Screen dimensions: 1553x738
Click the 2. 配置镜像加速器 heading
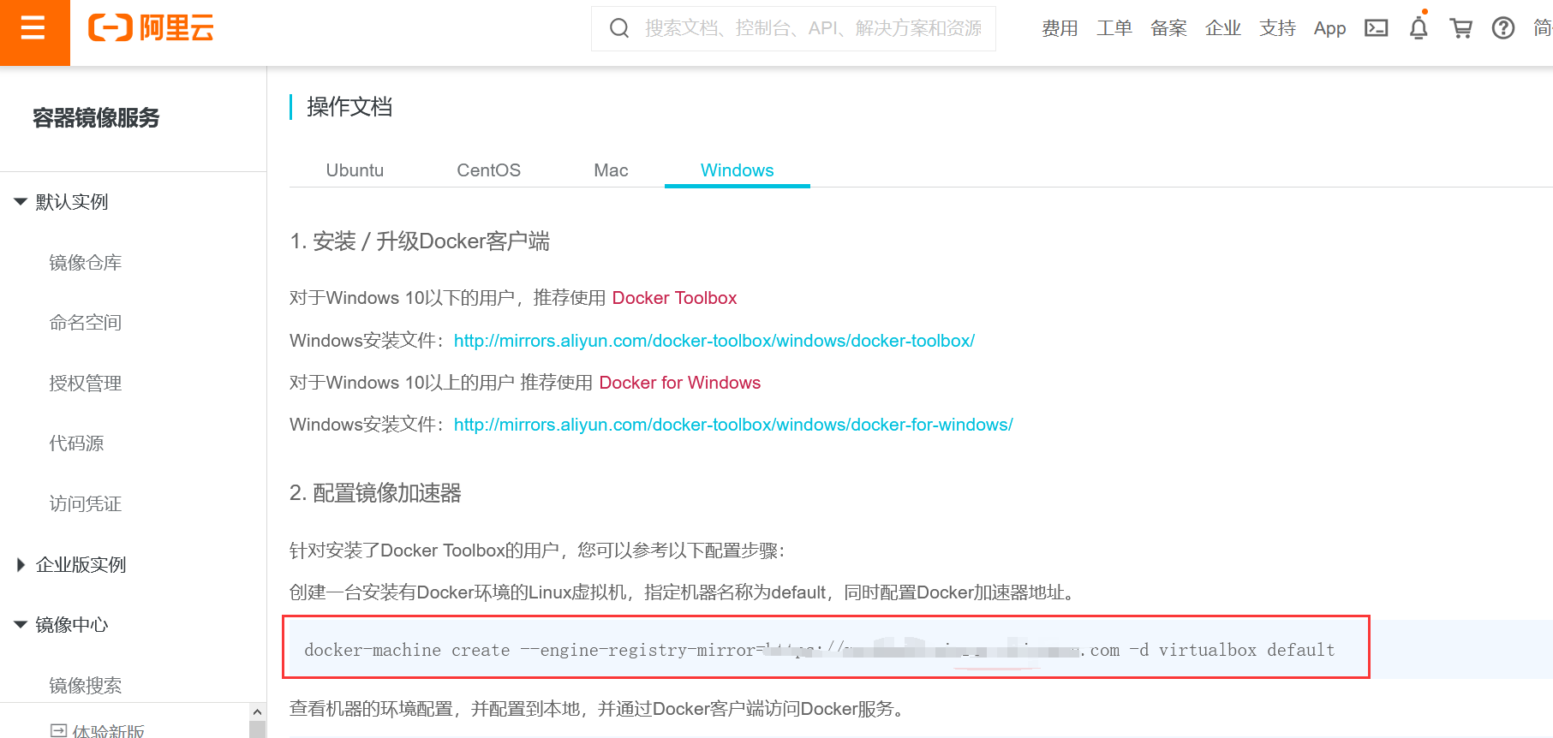click(375, 493)
